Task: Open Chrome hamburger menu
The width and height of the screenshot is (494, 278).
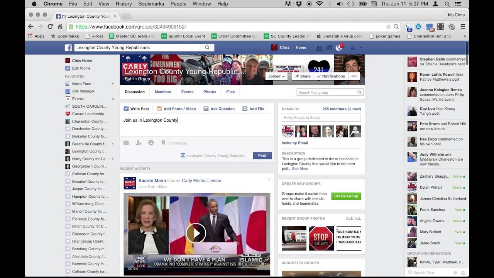Action: pyautogui.click(x=463, y=27)
